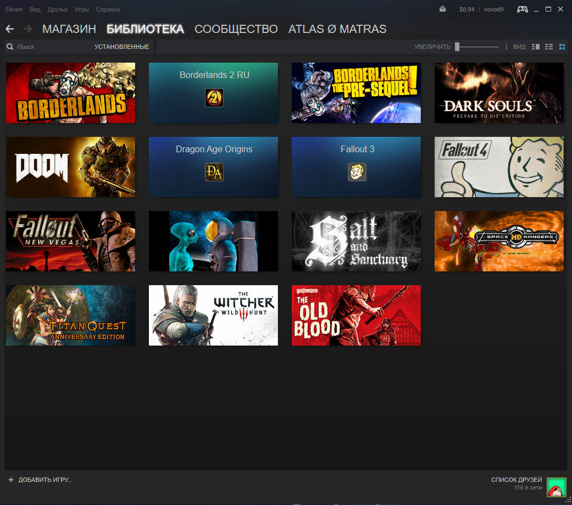Open the УСТАНОВЛЕННЫЕ filter dropdown

(122, 47)
